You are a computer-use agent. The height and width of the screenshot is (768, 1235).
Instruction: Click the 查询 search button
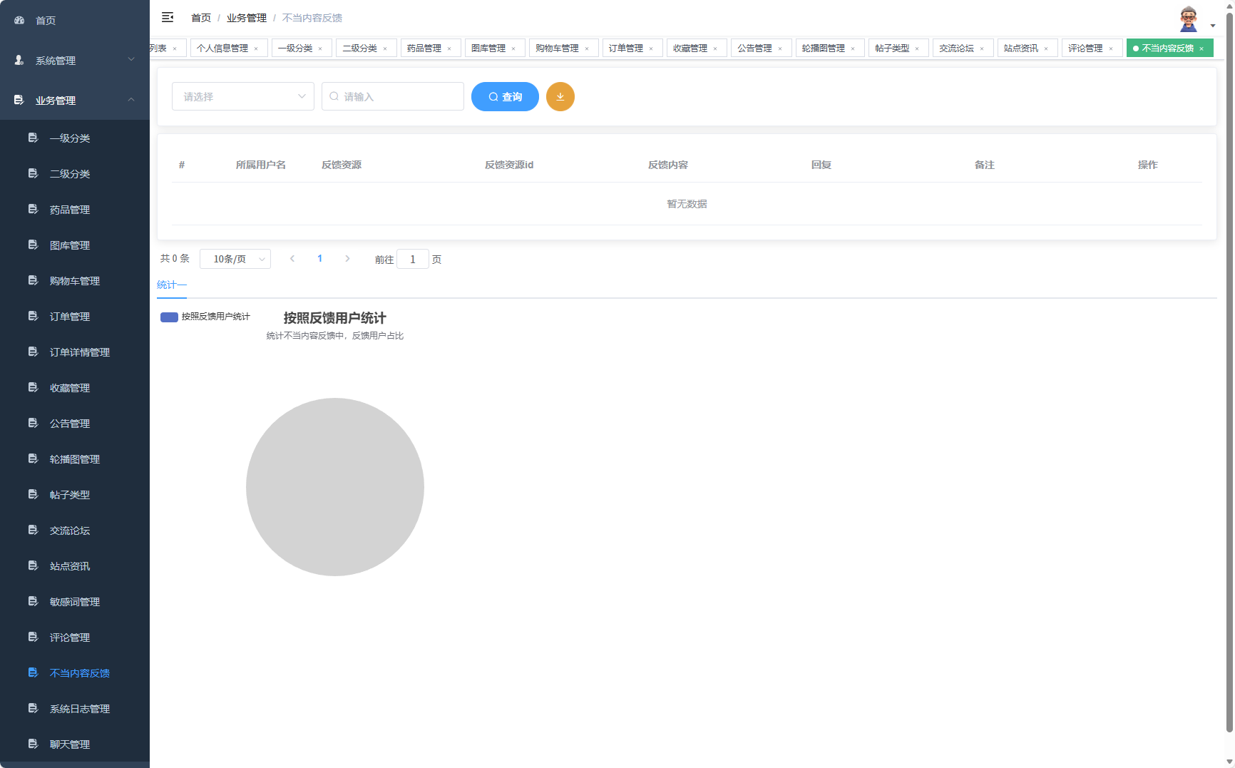tap(505, 96)
